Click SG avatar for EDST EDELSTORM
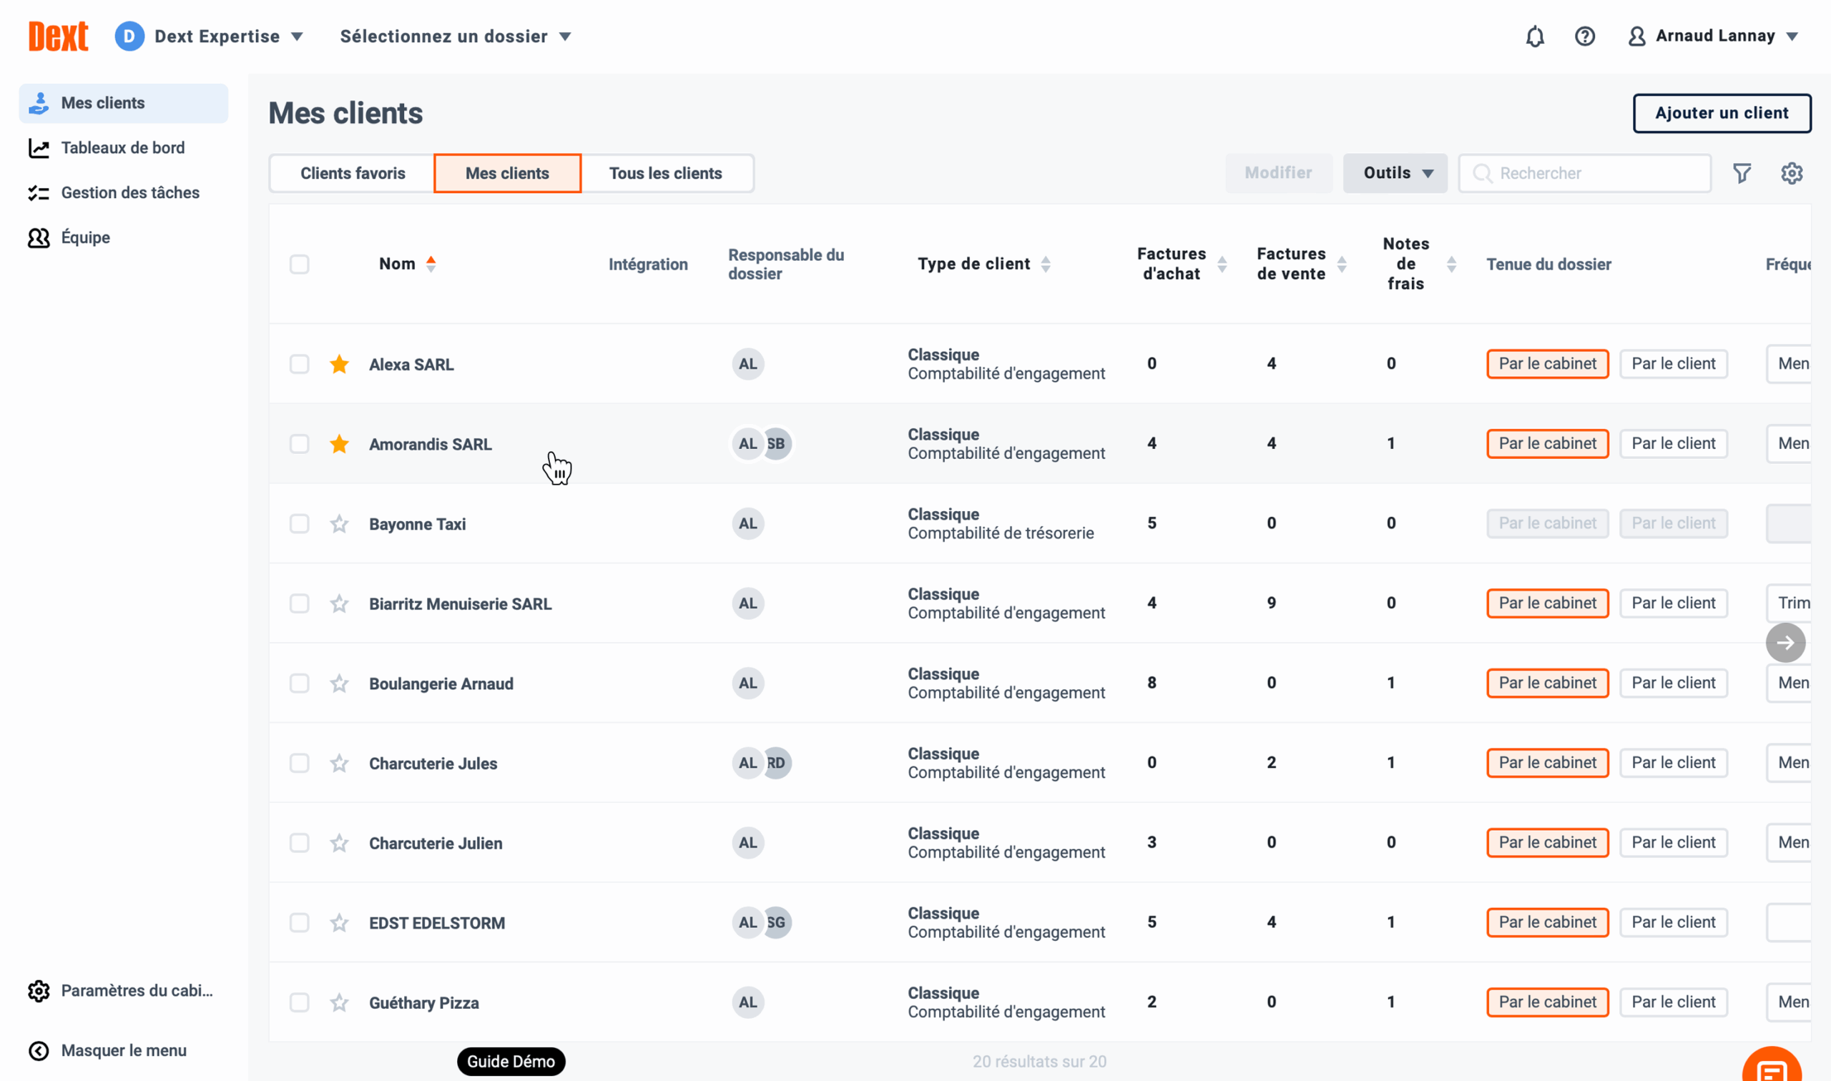Image resolution: width=1831 pixels, height=1081 pixels. point(779,922)
